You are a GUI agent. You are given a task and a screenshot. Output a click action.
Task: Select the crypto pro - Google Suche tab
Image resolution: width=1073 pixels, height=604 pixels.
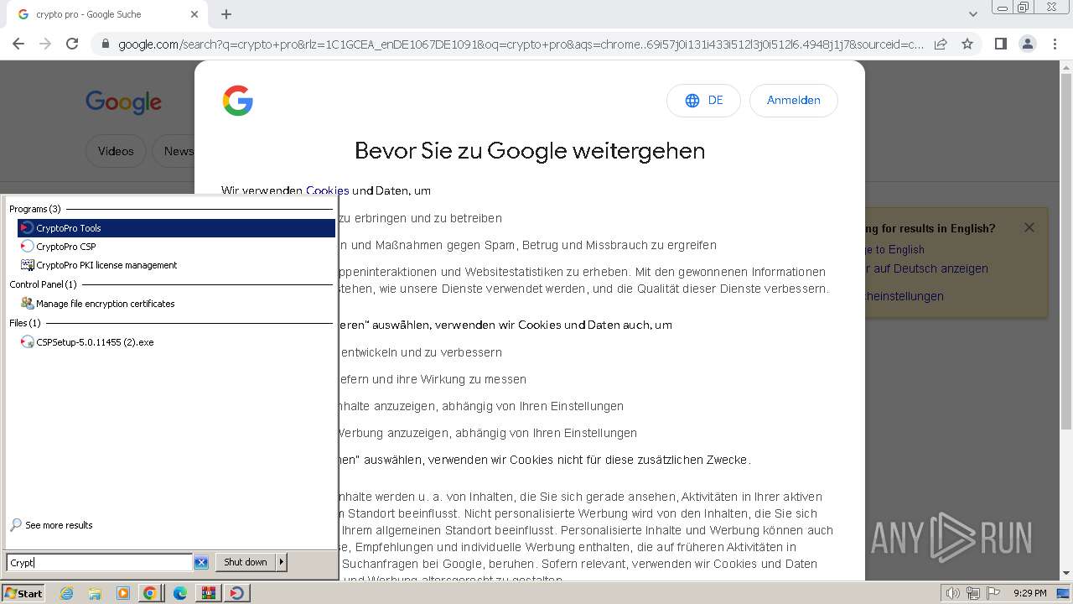tap(106, 14)
